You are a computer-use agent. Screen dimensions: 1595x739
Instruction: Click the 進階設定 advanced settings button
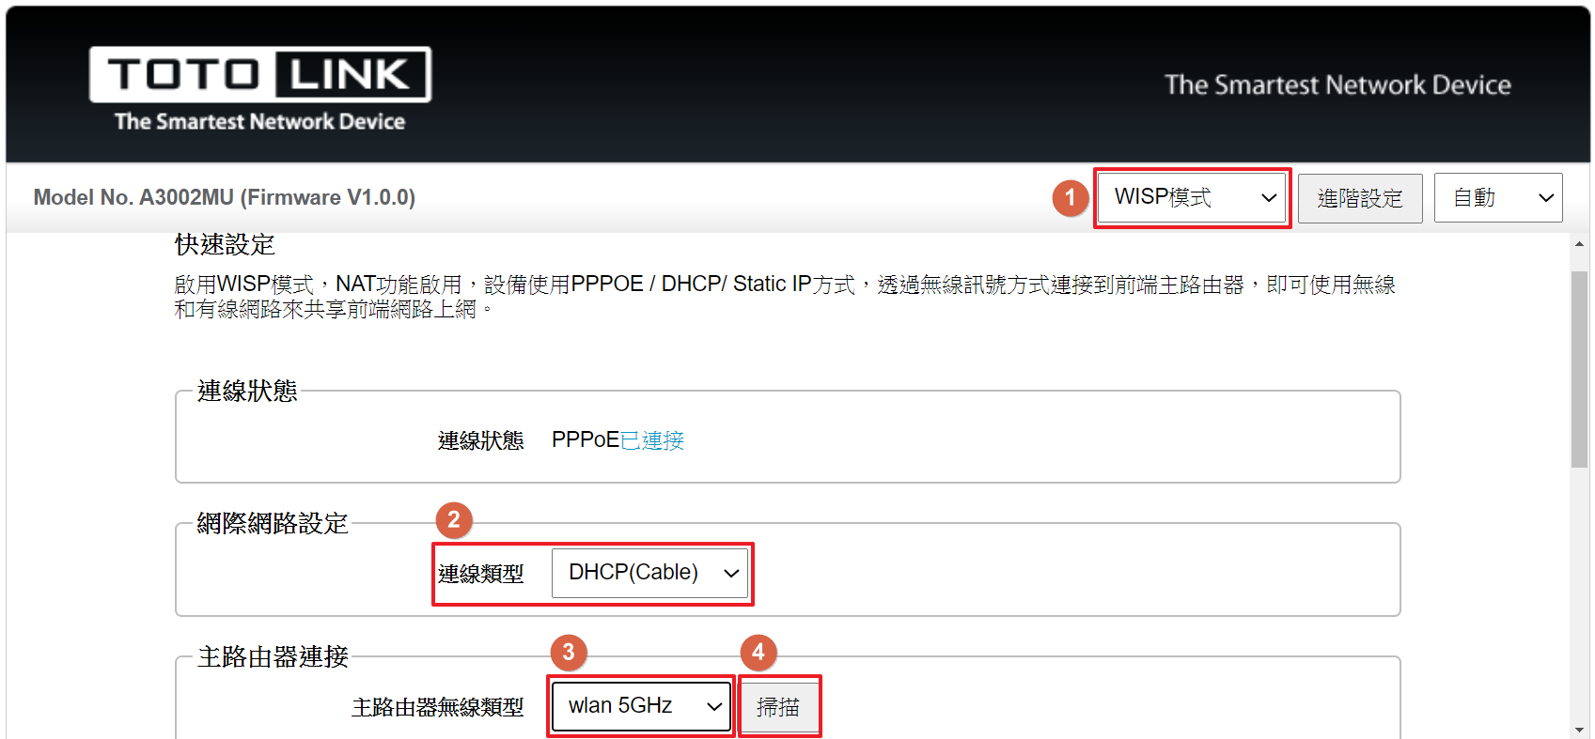(1360, 198)
